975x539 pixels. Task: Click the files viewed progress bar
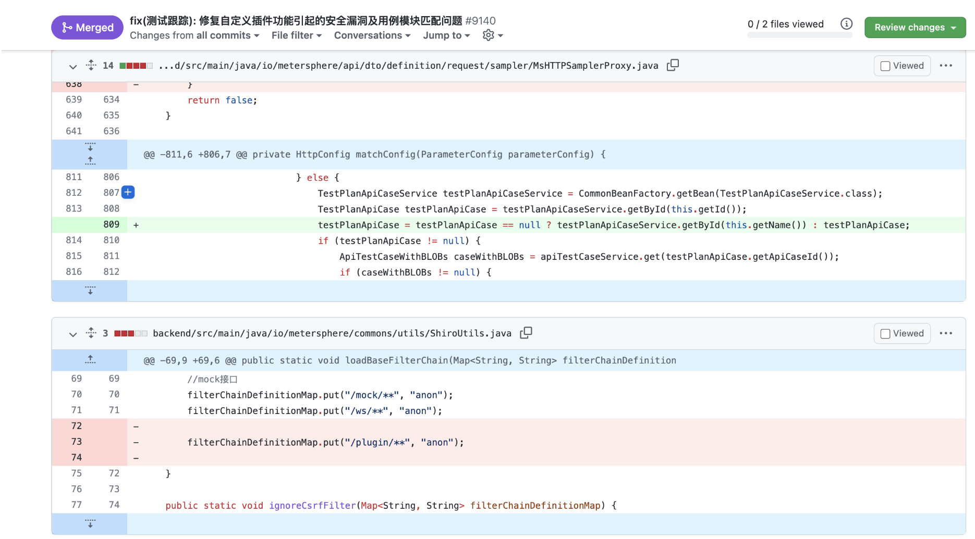[799, 35]
